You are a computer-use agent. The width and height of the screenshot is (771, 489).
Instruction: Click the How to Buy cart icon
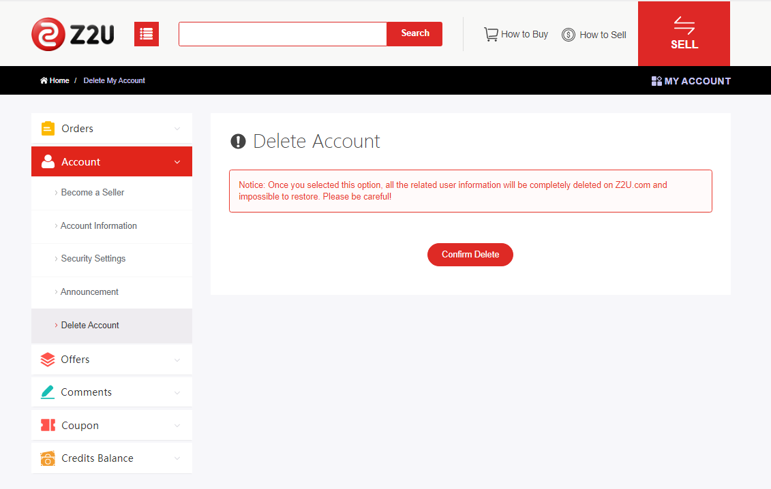pos(491,34)
